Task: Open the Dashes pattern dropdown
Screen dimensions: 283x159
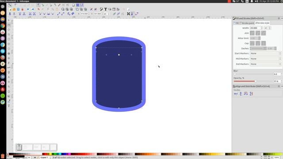Action: pos(258,49)
